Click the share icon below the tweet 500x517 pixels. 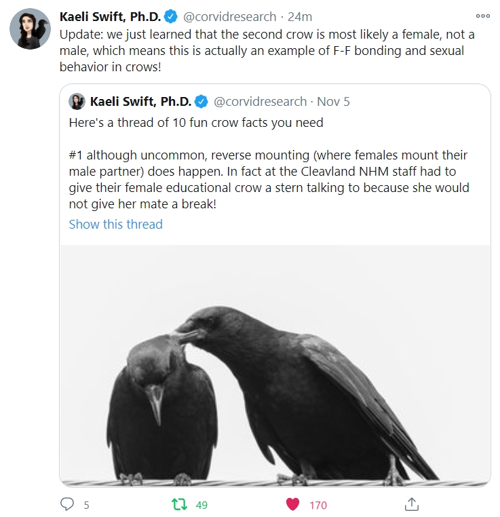point(411,504)
